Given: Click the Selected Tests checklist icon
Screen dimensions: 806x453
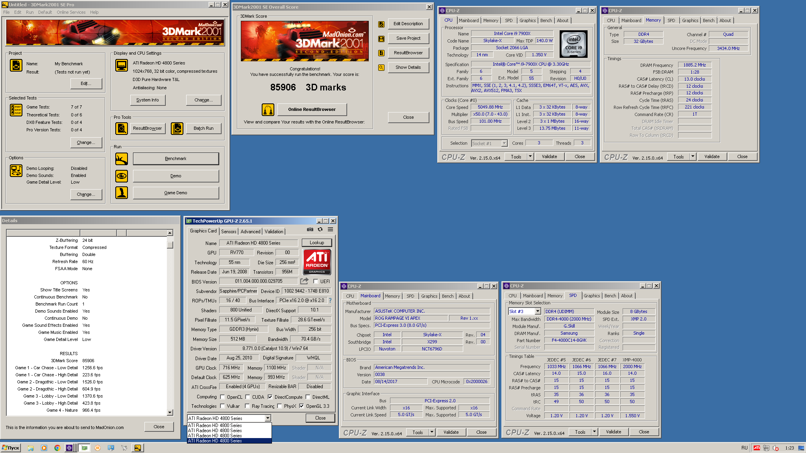Looking at the screenshot, I should click(x=16, y=110).
